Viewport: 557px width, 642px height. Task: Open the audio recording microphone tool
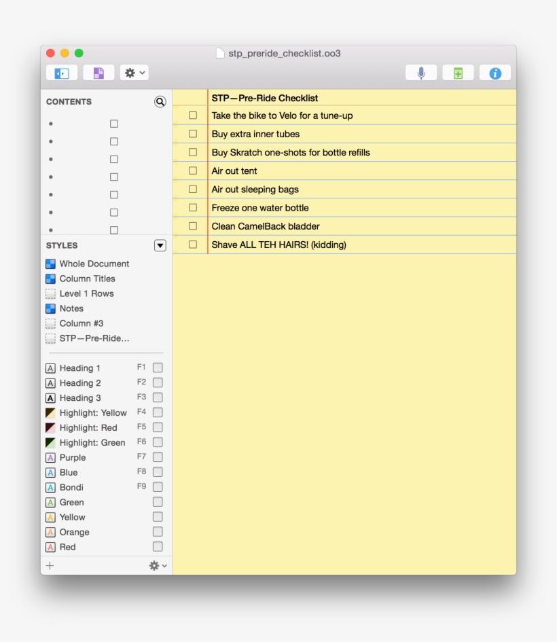pos(421,73)
